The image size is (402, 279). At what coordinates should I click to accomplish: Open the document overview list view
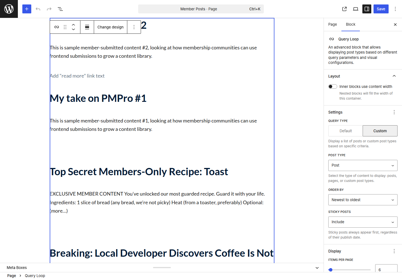pos(60,9)
